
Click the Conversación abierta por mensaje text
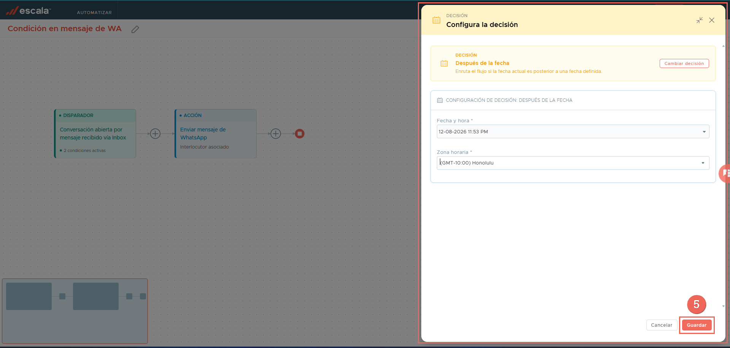pyautogui.click(x=93, y=134)
